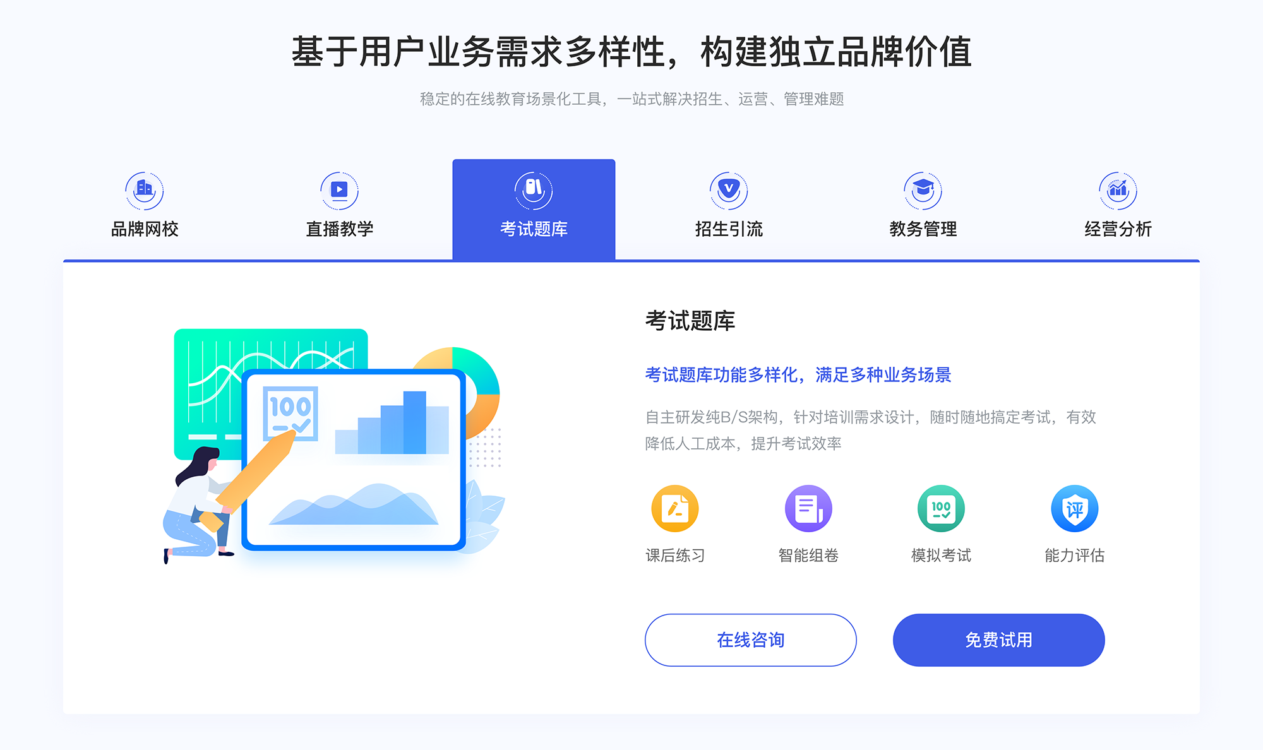Open the 招生引流 section icon
1263x750 pixels.
point(724,187)
